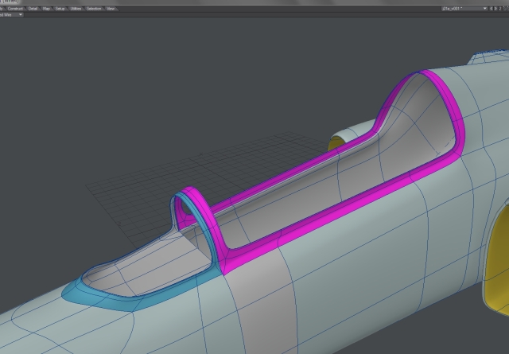Click the left layer arrow icon
509x354 pixels.
click(491, 9)
